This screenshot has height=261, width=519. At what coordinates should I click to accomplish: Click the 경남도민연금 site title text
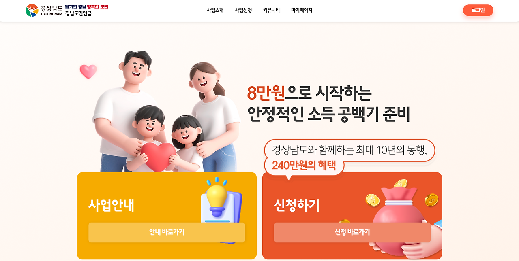[78, 13]
